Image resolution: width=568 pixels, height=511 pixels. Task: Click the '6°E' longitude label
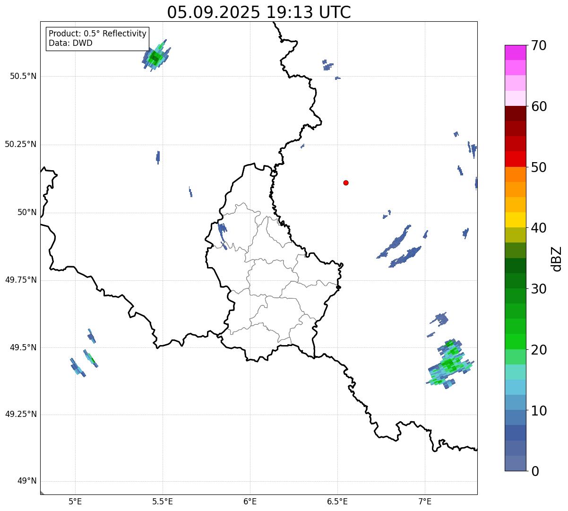pos(250,501)
